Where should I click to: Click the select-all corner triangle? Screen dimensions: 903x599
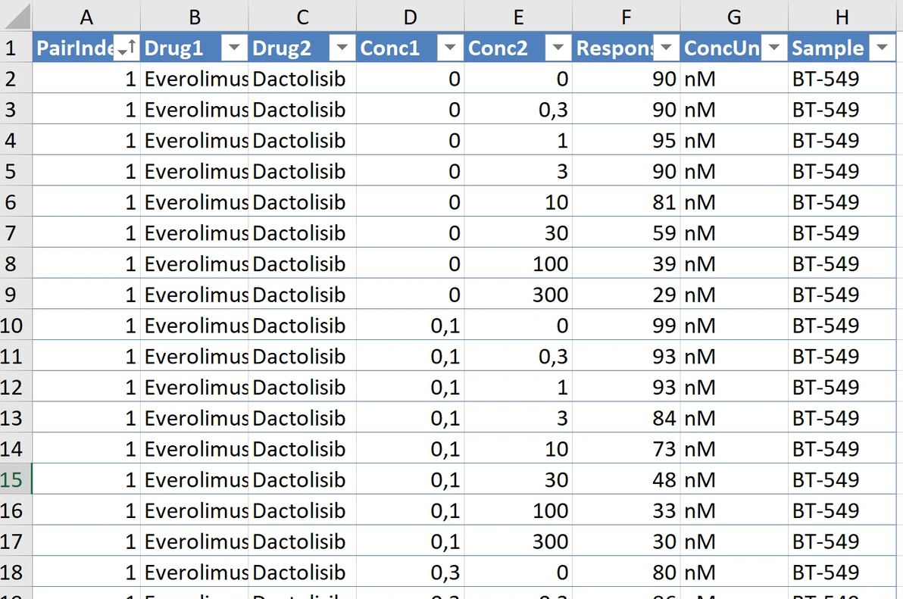point(17,17)
